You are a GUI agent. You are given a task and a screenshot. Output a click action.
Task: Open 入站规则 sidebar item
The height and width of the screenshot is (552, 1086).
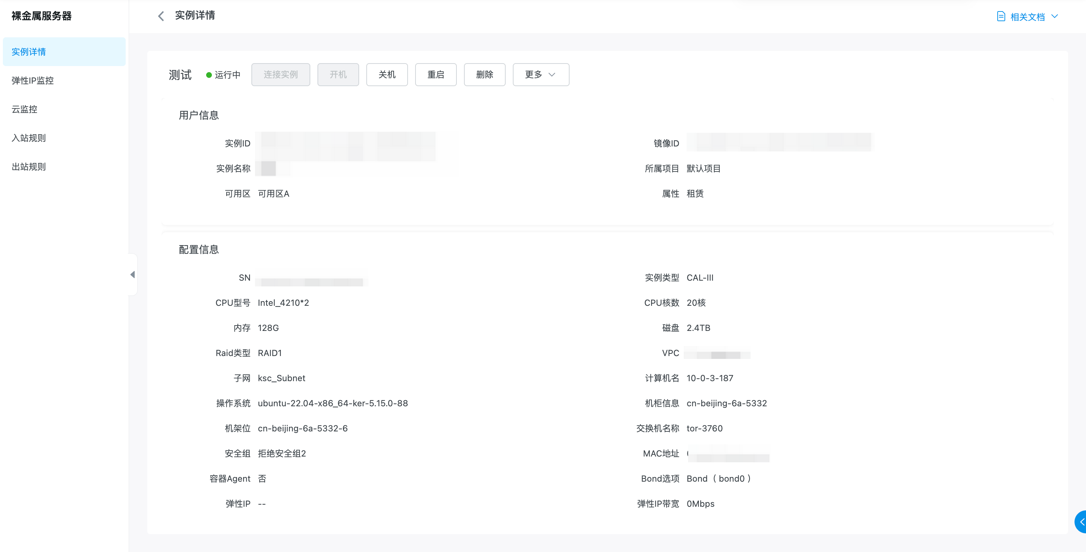pos(29,138)
